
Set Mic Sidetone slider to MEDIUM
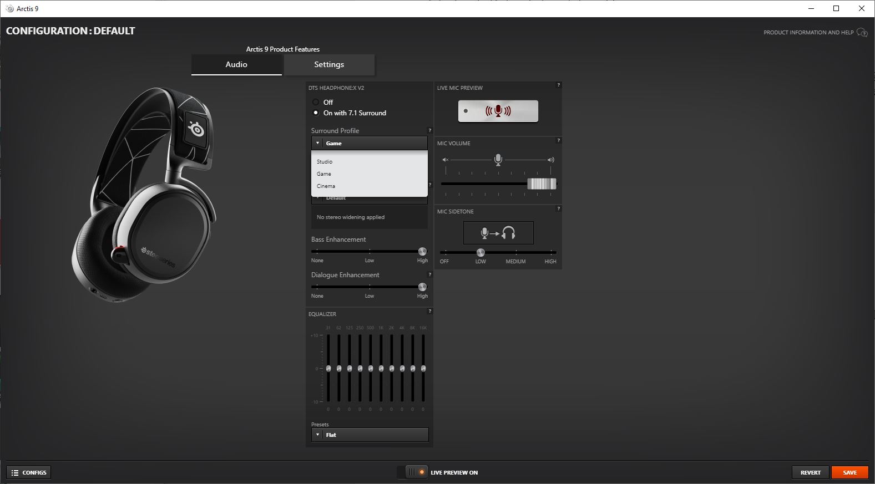[515, 252]
